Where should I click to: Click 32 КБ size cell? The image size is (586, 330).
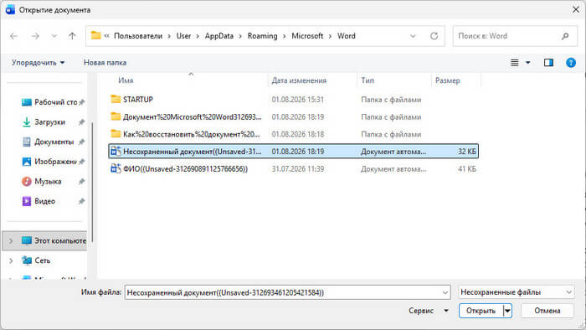pos(467,152)
